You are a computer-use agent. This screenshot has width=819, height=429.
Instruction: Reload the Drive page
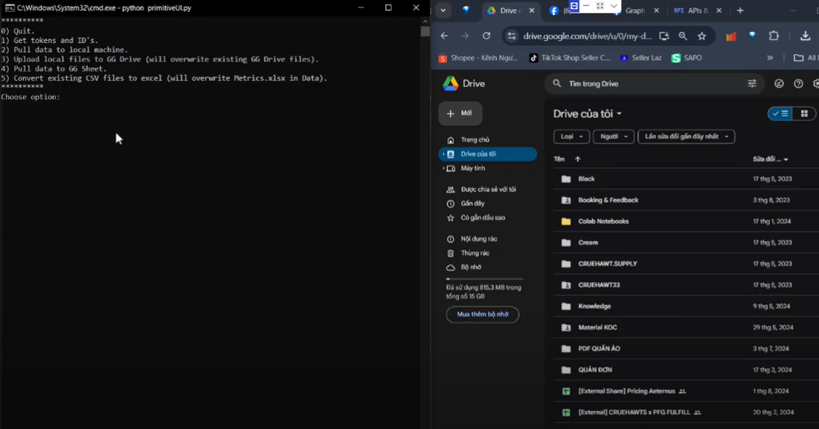click(486, 36)
